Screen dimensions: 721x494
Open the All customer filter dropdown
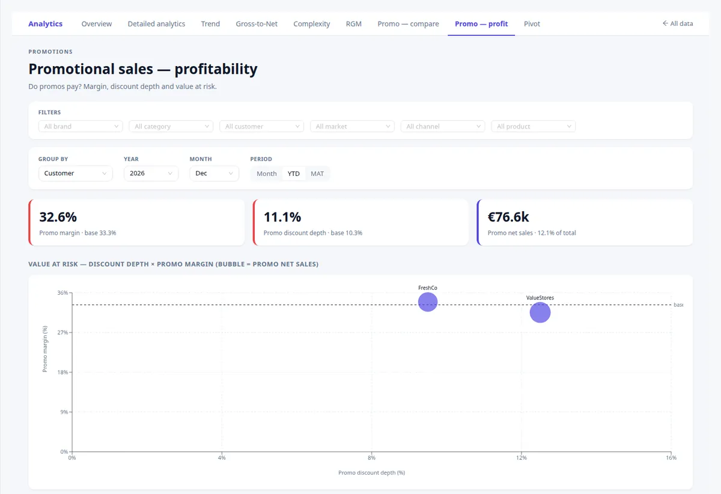coord(262,127)
